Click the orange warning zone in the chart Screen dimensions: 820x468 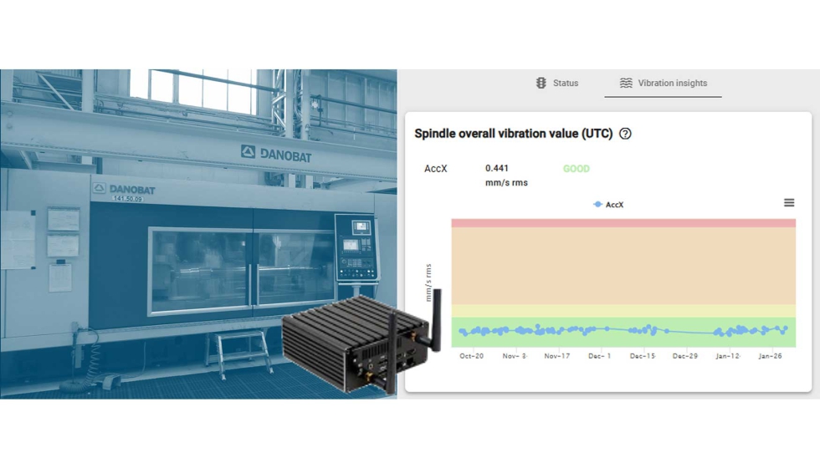pos(623,266)
